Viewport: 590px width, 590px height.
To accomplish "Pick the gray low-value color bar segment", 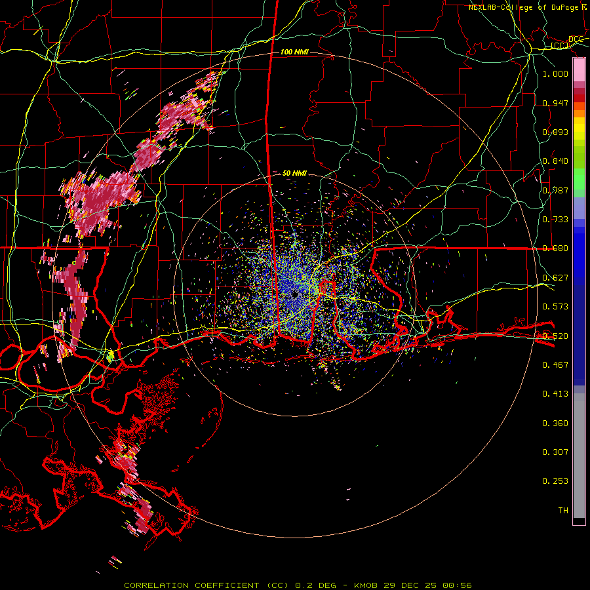I will 579,456.
